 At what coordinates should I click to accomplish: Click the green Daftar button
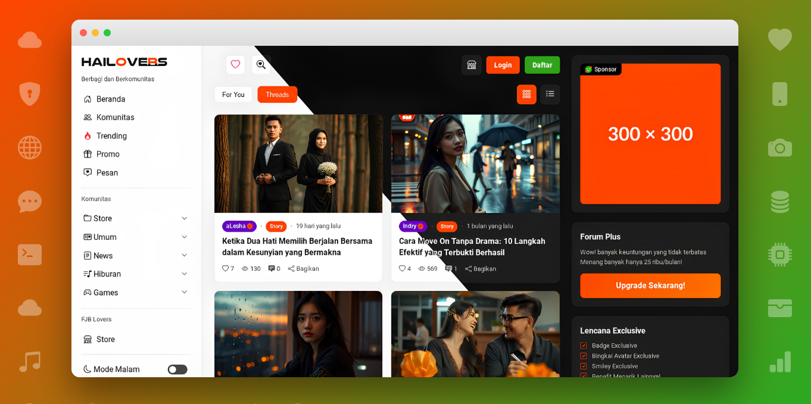(542, 65)
